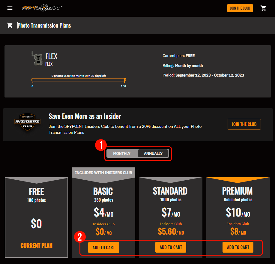Image resolution: width=275 pixels, height=264 pixels.
Task: Click the $4/MO Basic price
Action: point(104,212)
